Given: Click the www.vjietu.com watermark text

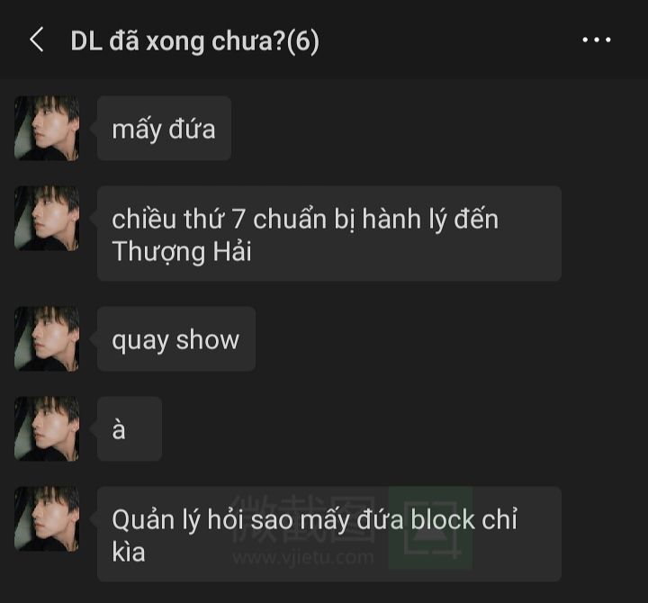Looking at the screenshot, I should pos(303,557).
